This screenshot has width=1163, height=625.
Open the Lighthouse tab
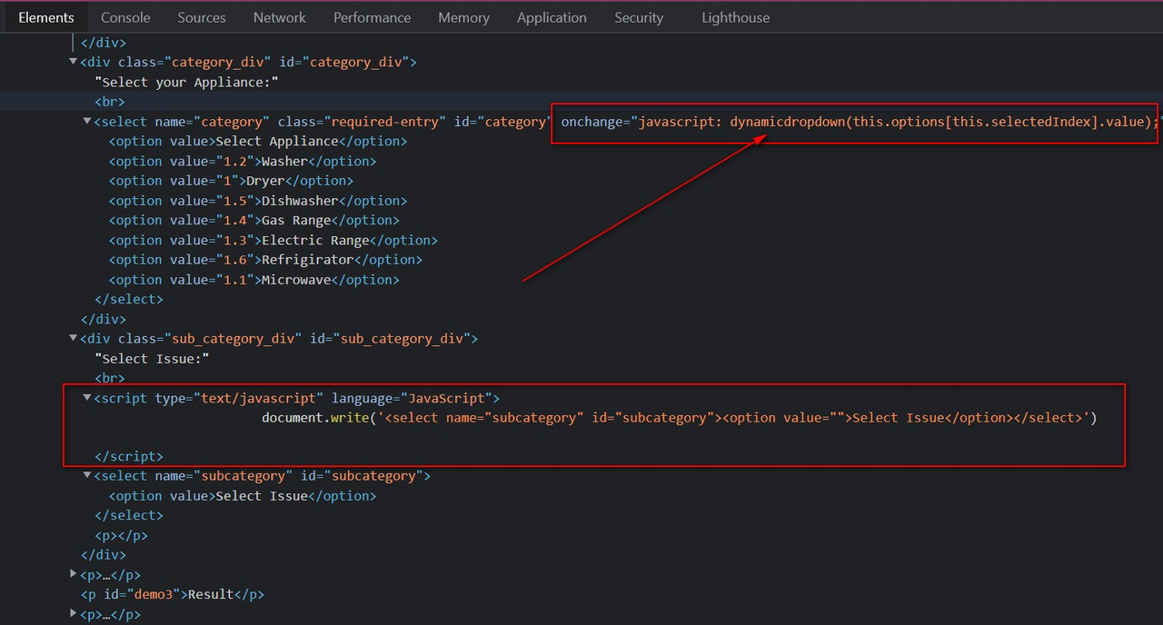coord(735,17)
